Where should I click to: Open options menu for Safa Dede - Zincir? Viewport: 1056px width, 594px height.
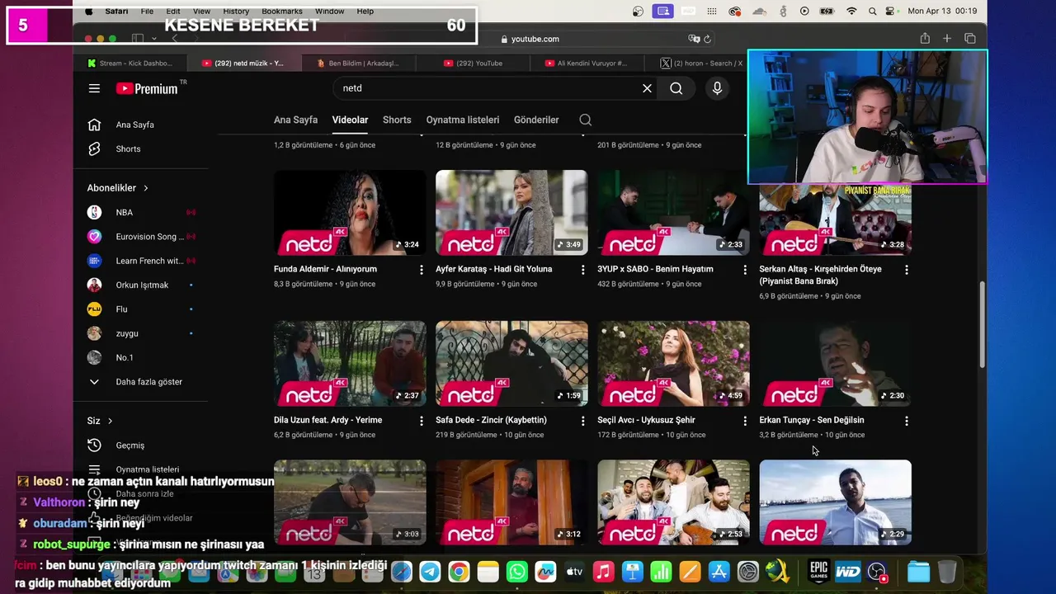582,421
